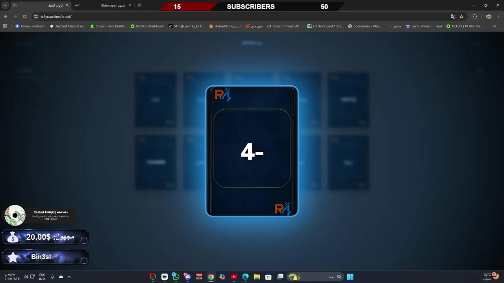Viewport: 504px width, 283px height.
Task: Open the tab search dropdown arrow
Action: point(5,6)
